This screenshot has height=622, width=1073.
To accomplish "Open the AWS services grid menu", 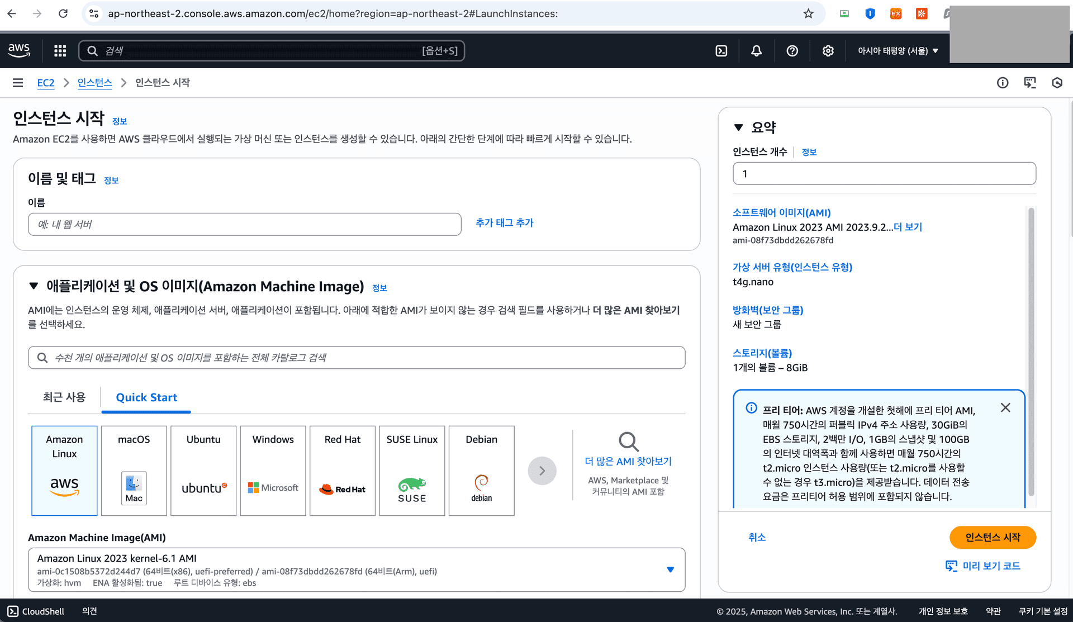I will [59, 50].
